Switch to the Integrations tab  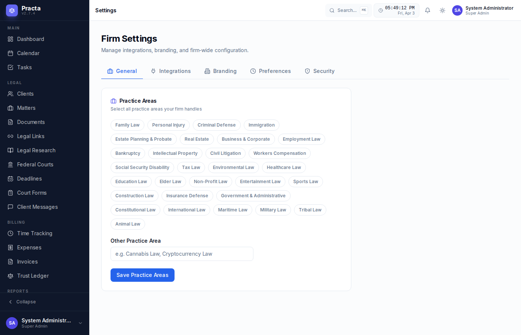(171, 71)
